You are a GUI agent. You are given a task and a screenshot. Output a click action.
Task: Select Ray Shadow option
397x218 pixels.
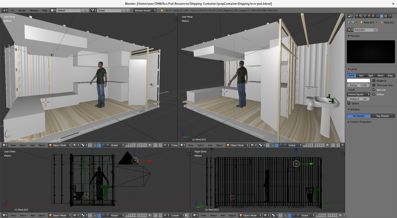coord(383,116)
